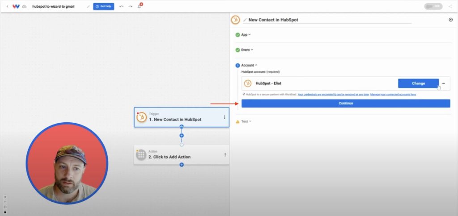Click the Get Help button
Viewport: 458px width, 216px height.
pos(104,6)
